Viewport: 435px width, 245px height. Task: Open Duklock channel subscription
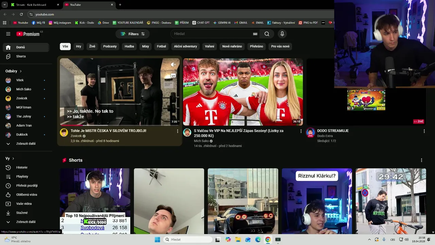[26, 134]
